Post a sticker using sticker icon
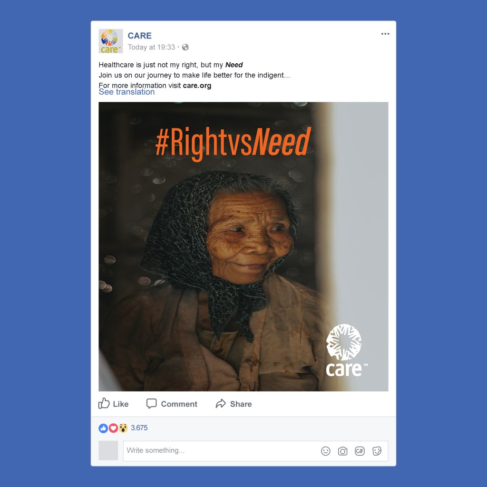 [x=377, y=451]
